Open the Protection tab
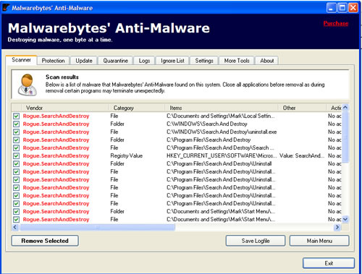This screenshot has width=362, height=274. 53,61
